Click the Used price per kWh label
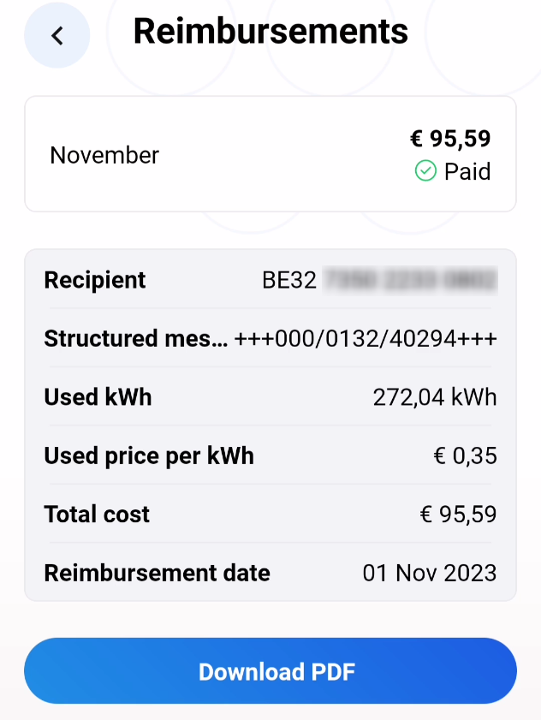Screen dimensions: 541x720 [x=149, y=456]
